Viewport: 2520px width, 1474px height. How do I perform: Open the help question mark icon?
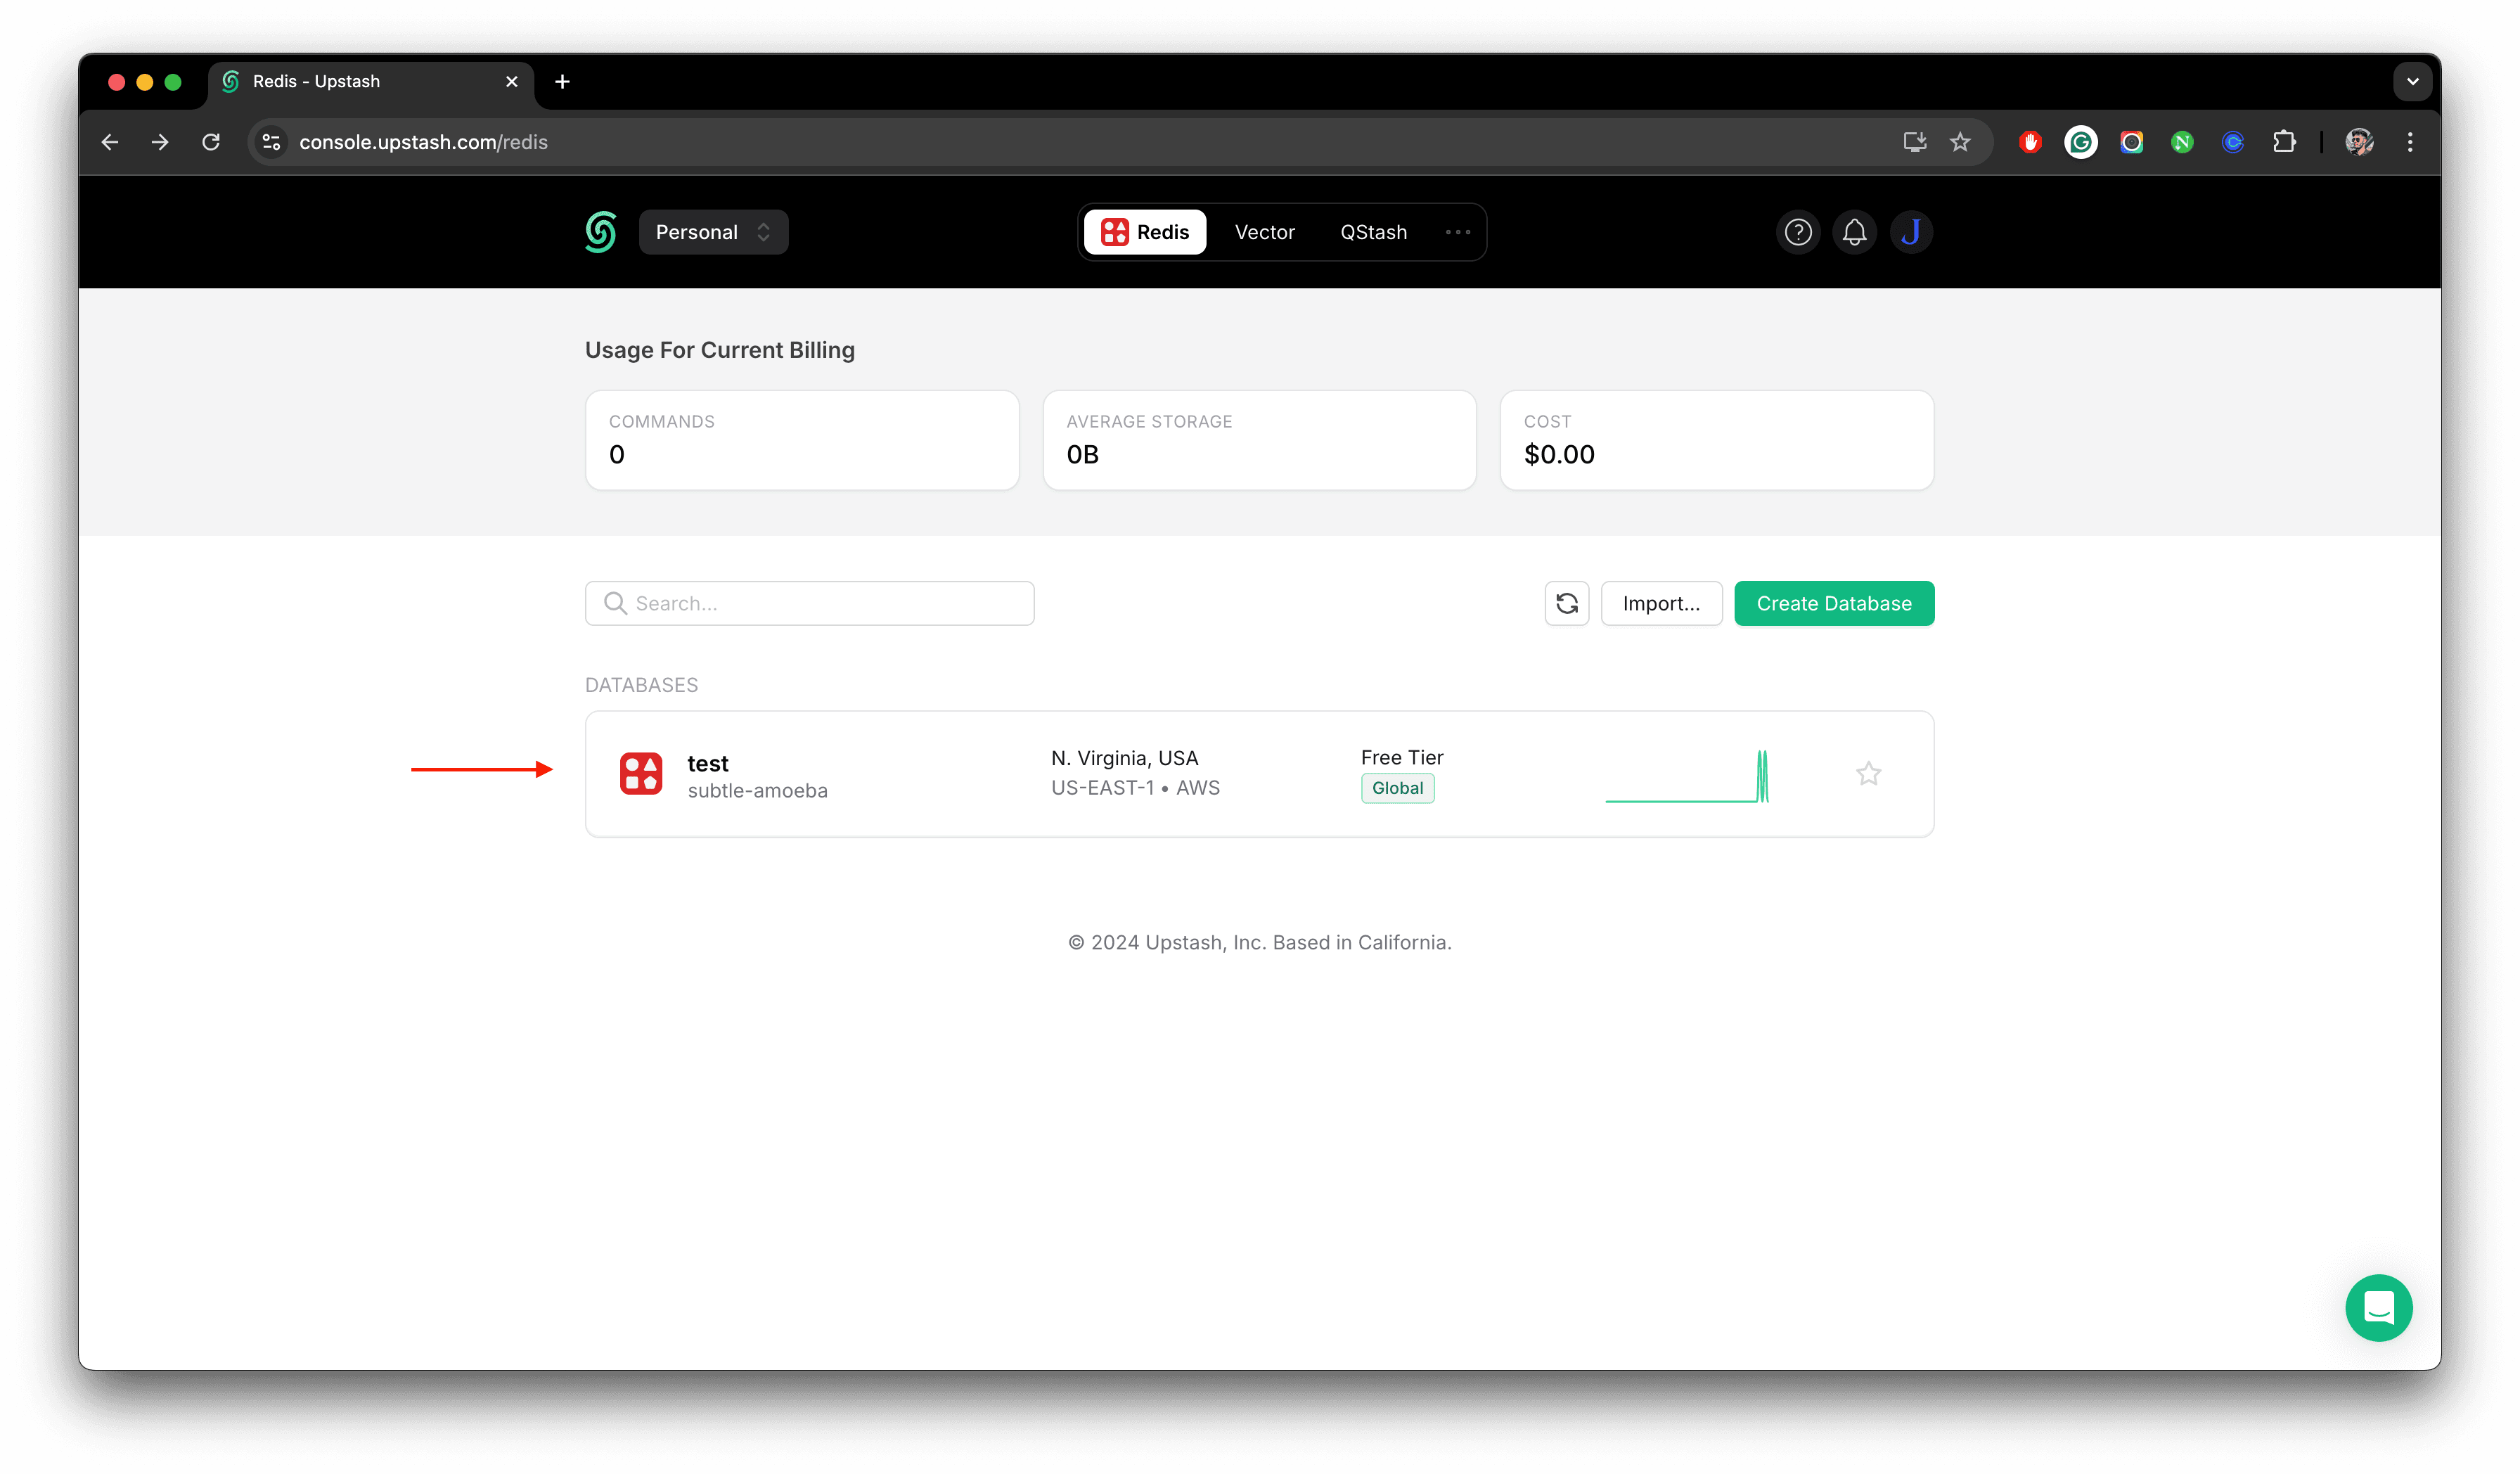pyautogui.click(x=1798, y=232)
